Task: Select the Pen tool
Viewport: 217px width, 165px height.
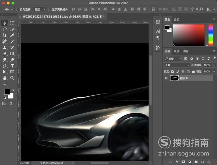Action: coord(4,66)
